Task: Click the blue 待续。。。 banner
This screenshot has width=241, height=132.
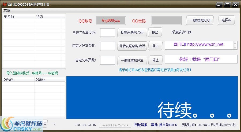Action: 152,98
